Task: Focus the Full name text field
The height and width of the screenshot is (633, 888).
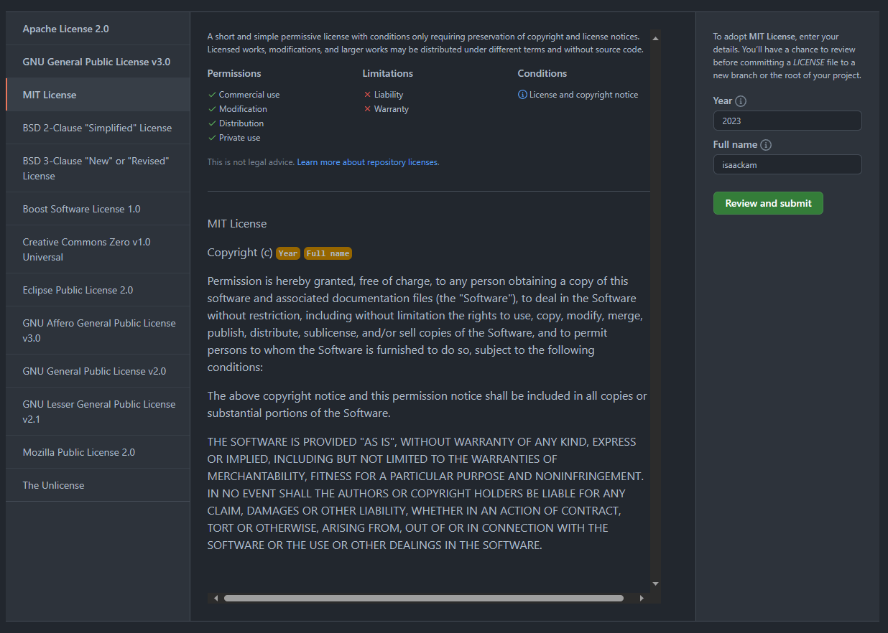Action: [x=787, y=164]
